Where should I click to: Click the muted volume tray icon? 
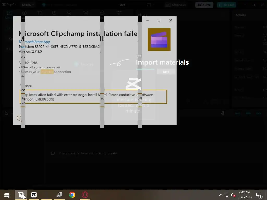click(x=233, y=195)
